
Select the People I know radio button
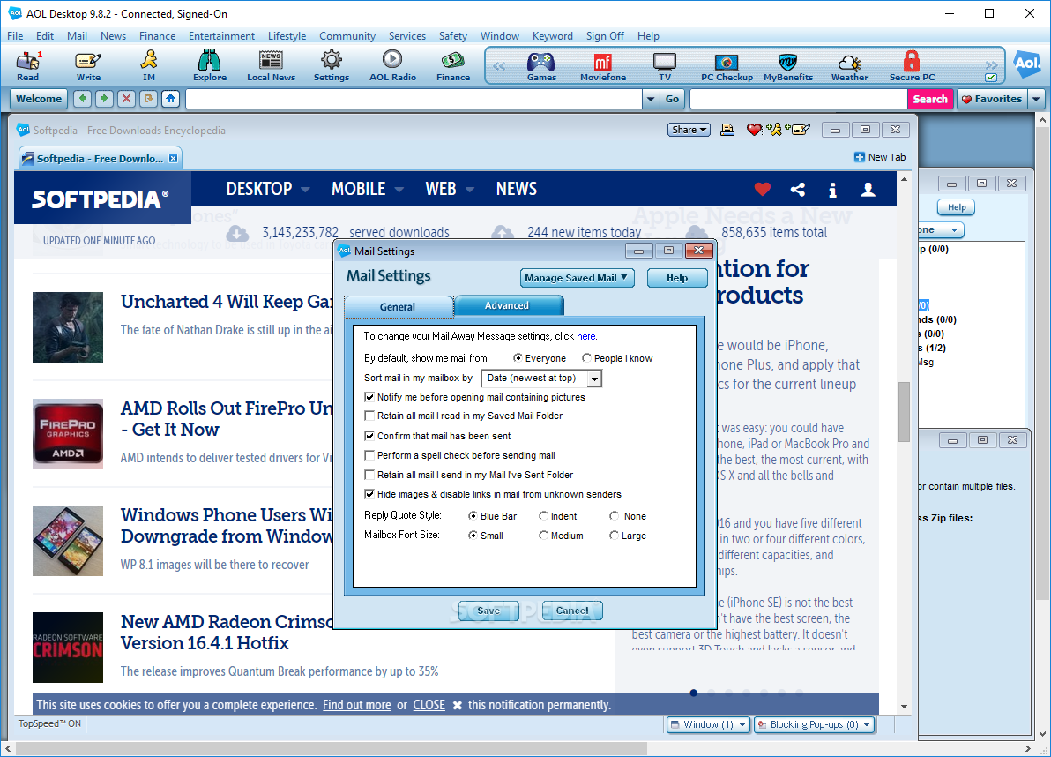point(586,358)
